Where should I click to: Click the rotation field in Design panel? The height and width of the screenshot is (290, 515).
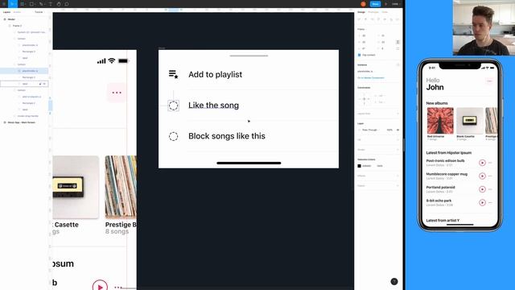click(x=366, y=48)
